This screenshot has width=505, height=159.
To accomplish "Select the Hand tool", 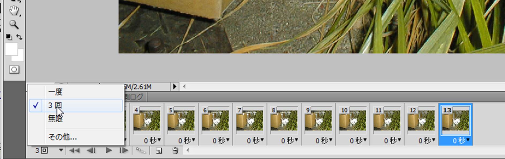I will 14,11.
